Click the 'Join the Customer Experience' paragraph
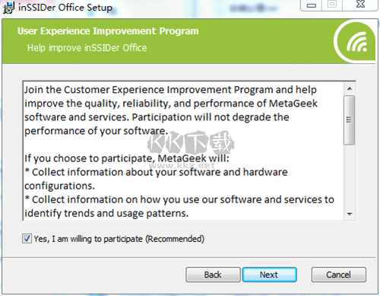This screenshot has height=296, width=380. coord(171,110)
